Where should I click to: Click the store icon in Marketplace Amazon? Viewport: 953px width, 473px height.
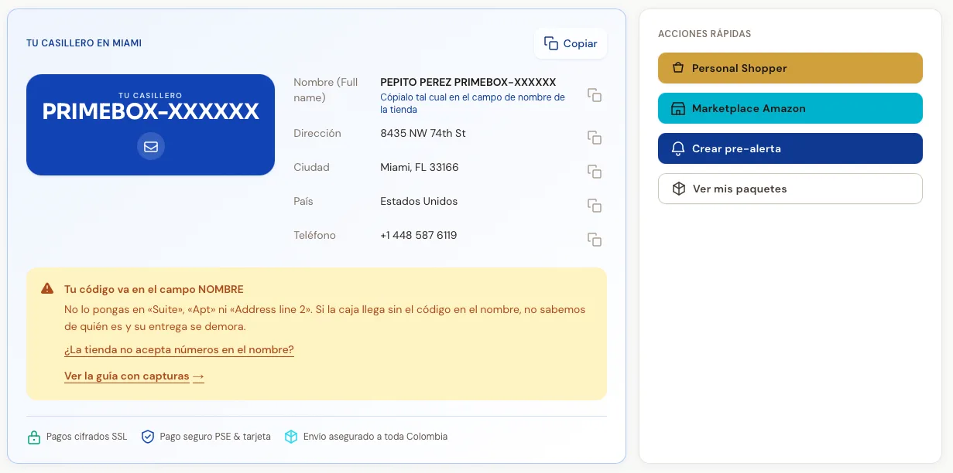point(678,108)
